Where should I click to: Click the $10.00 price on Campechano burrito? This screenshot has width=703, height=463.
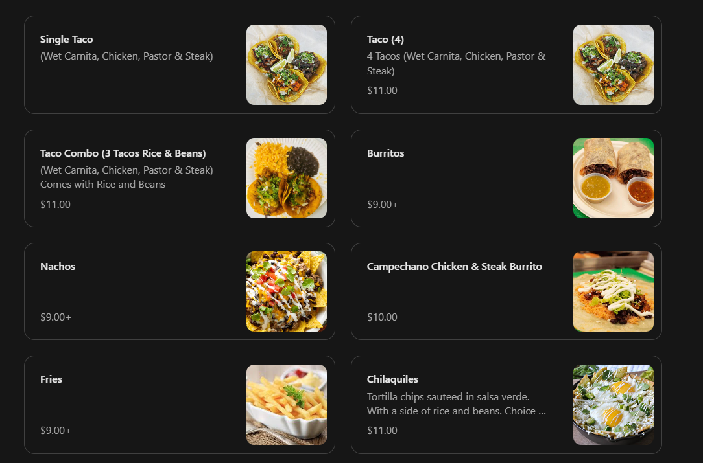382,317
